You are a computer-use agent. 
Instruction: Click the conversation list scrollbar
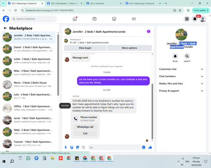58,65
